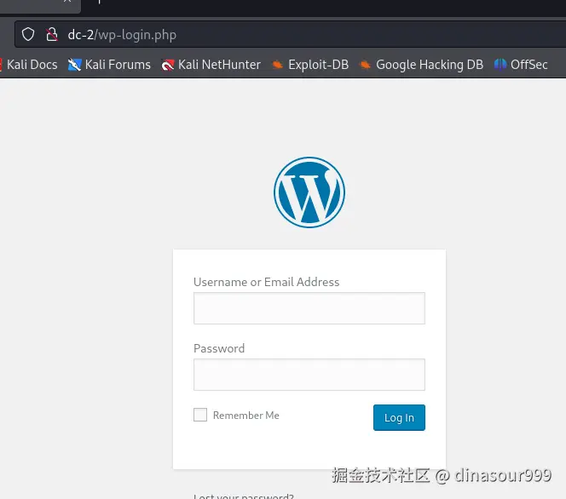Click the Kali NetHunter bookmark icon
This screenshot has height=499, width=566.
pos(167,65)
